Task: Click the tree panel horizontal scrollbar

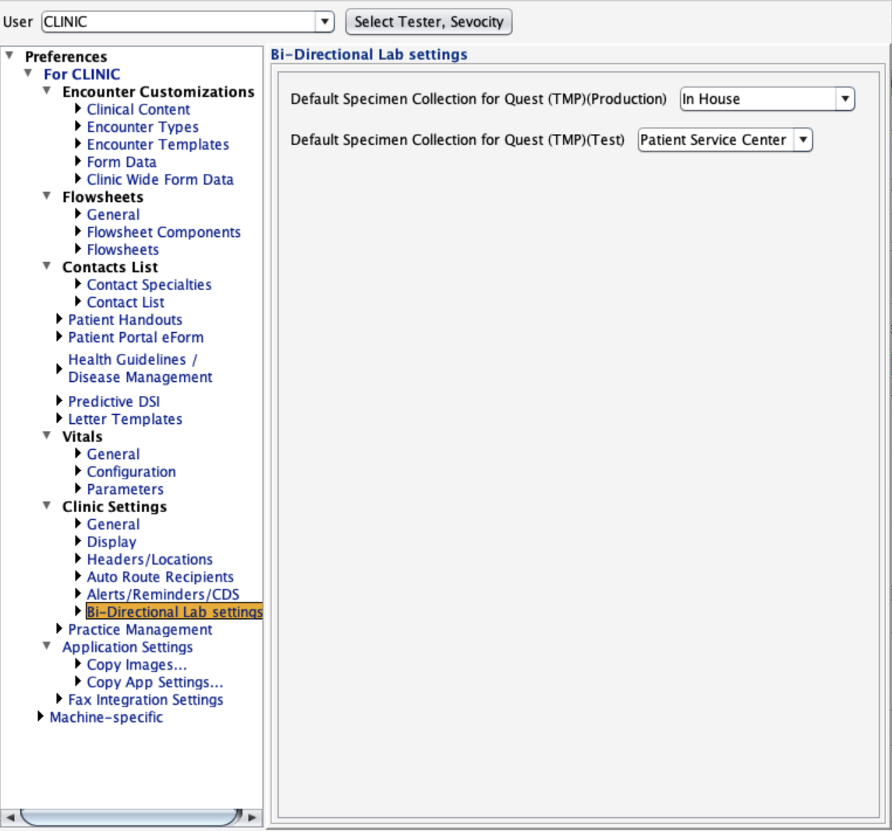Action: tap(131, 816)
